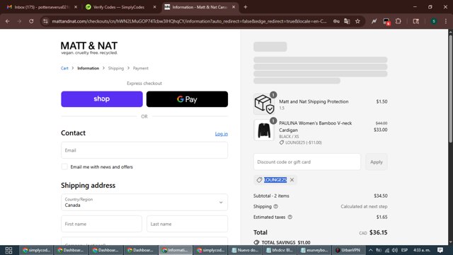Remove the LOUNGE25 discount code

click(x=292, y=180)
